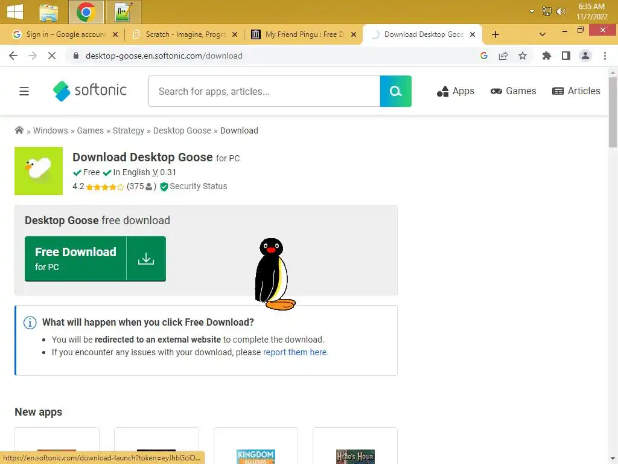Viewport: 618px width, 464px height.
Task: Click the Chrome taskbar icon
Action: 86,12
